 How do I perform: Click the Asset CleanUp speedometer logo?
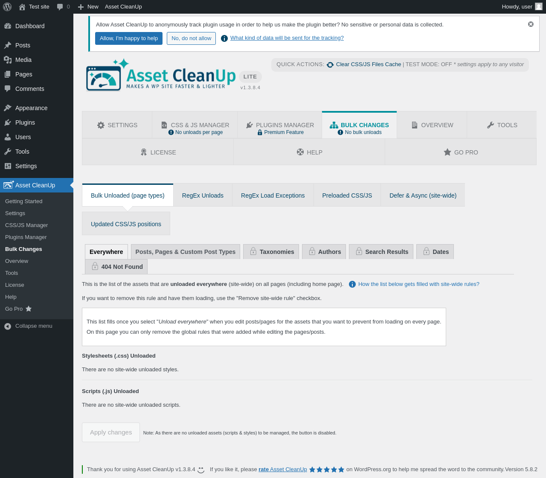(x=104, y=78)
